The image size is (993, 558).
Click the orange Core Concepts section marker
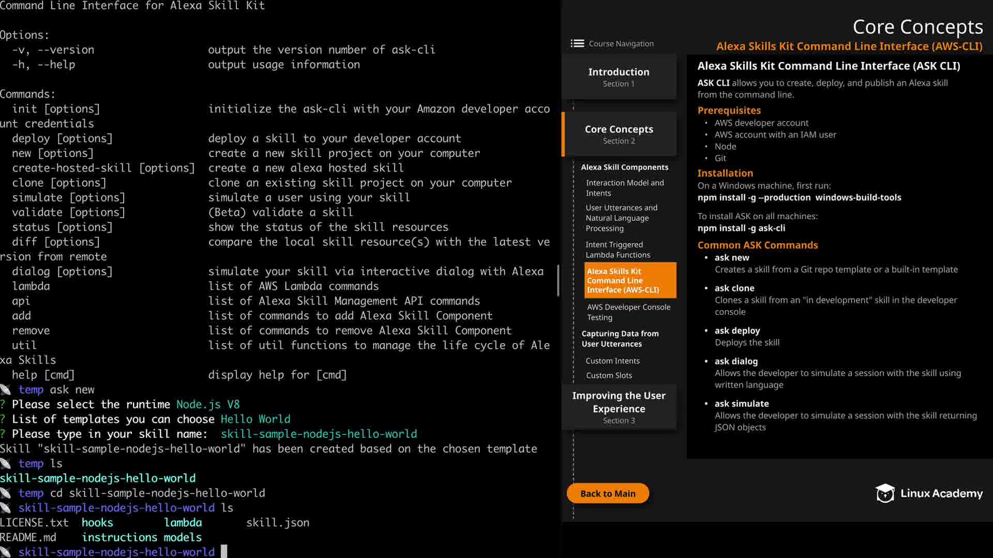[563, 134]
